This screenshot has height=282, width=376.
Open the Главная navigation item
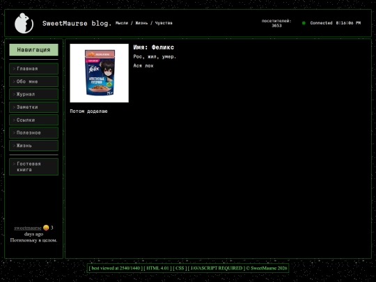pos(34,69)
